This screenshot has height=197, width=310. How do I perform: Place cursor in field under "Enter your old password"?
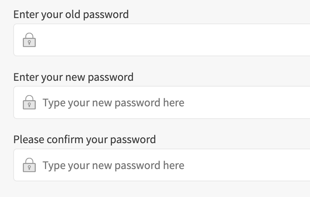171,40
